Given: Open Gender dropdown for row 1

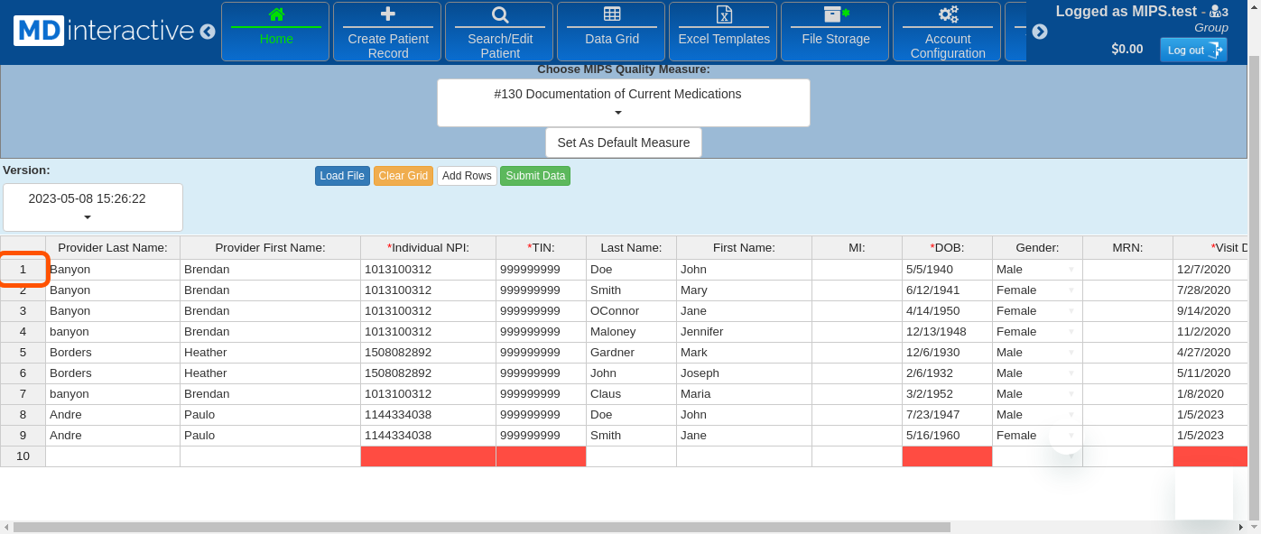Looking at the screenshot, I should pyautogui.click(x=1071, y=270).
